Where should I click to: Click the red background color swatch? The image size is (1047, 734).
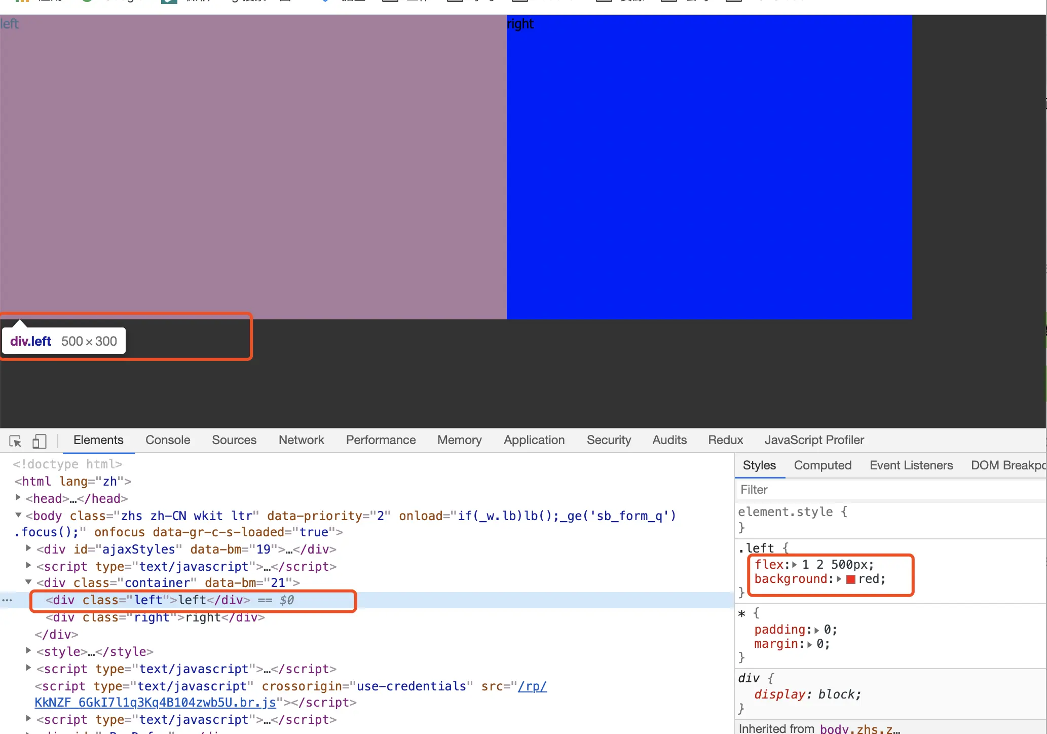(x=851, y=579)
